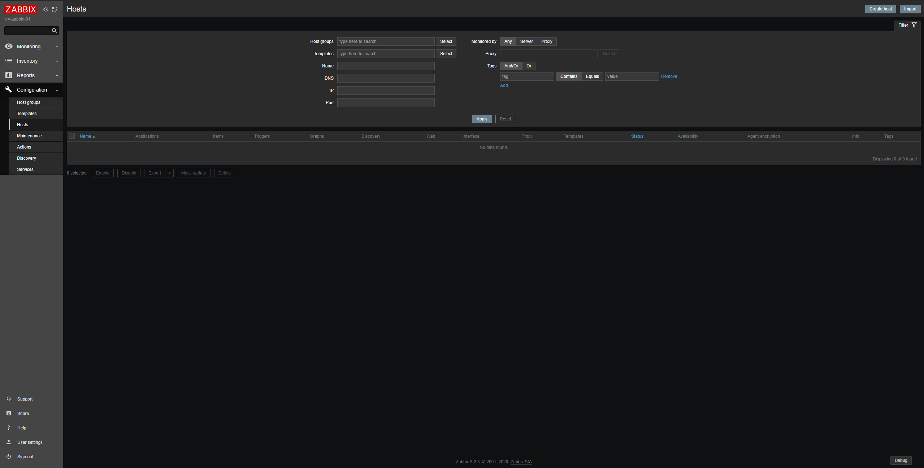Open Templates in Configuration menu

pos(27,114)
